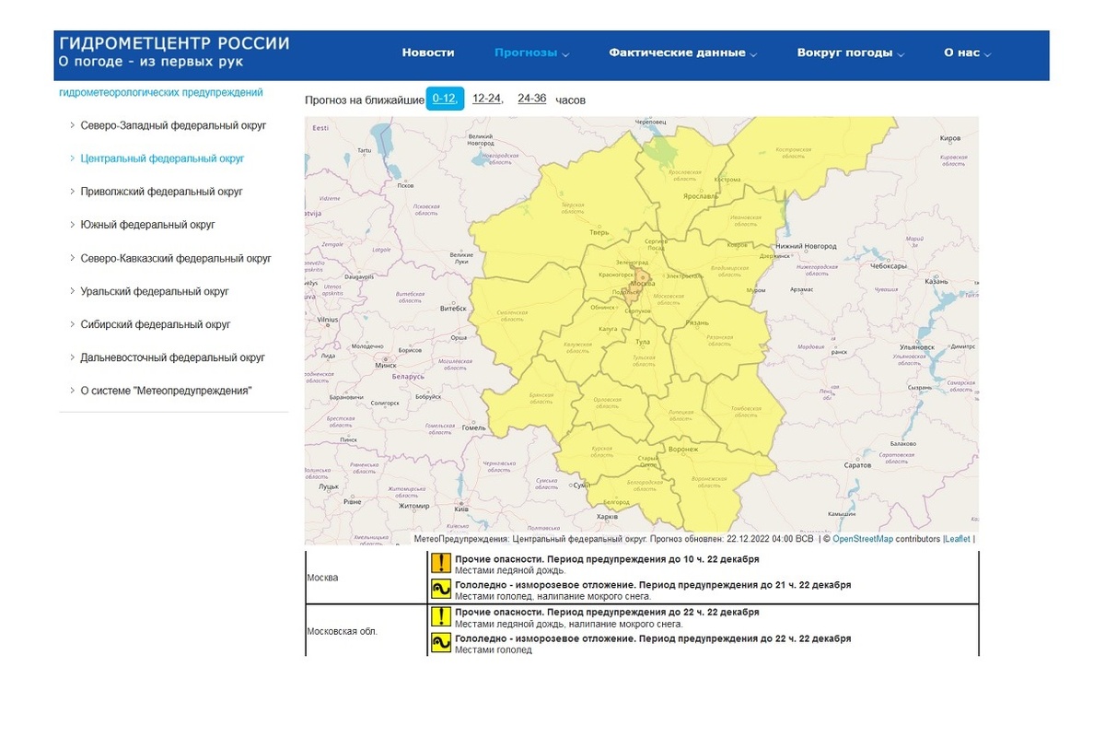Expand dropdown chevron next to Фактические данные
This screenshot has width=1105, height=737.
(753, 54)
